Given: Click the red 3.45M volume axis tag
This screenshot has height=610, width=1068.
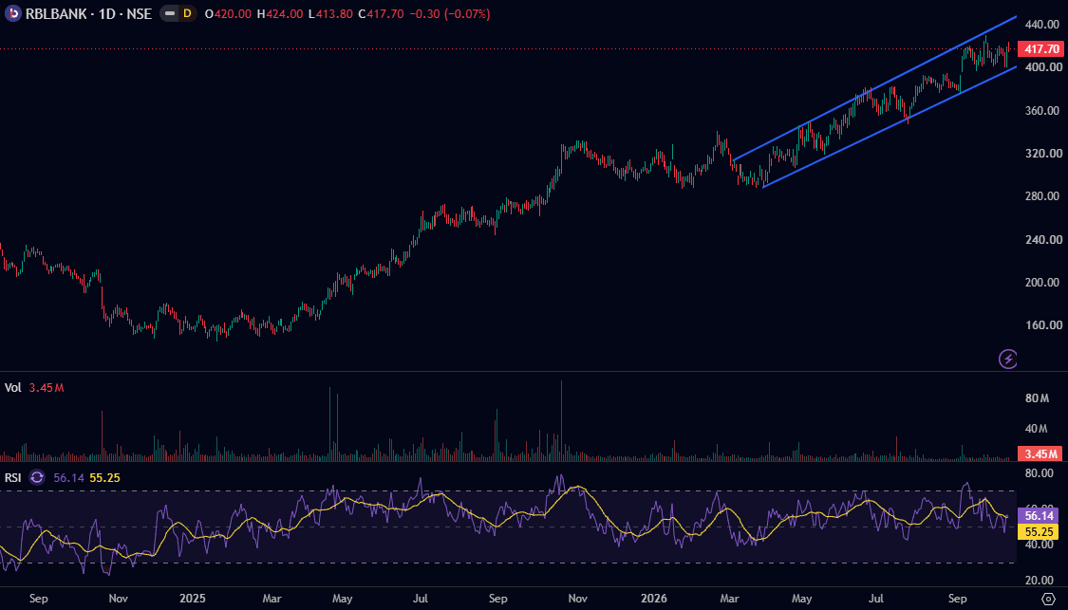Looking at the screenshot, I should click(1040, 453).
